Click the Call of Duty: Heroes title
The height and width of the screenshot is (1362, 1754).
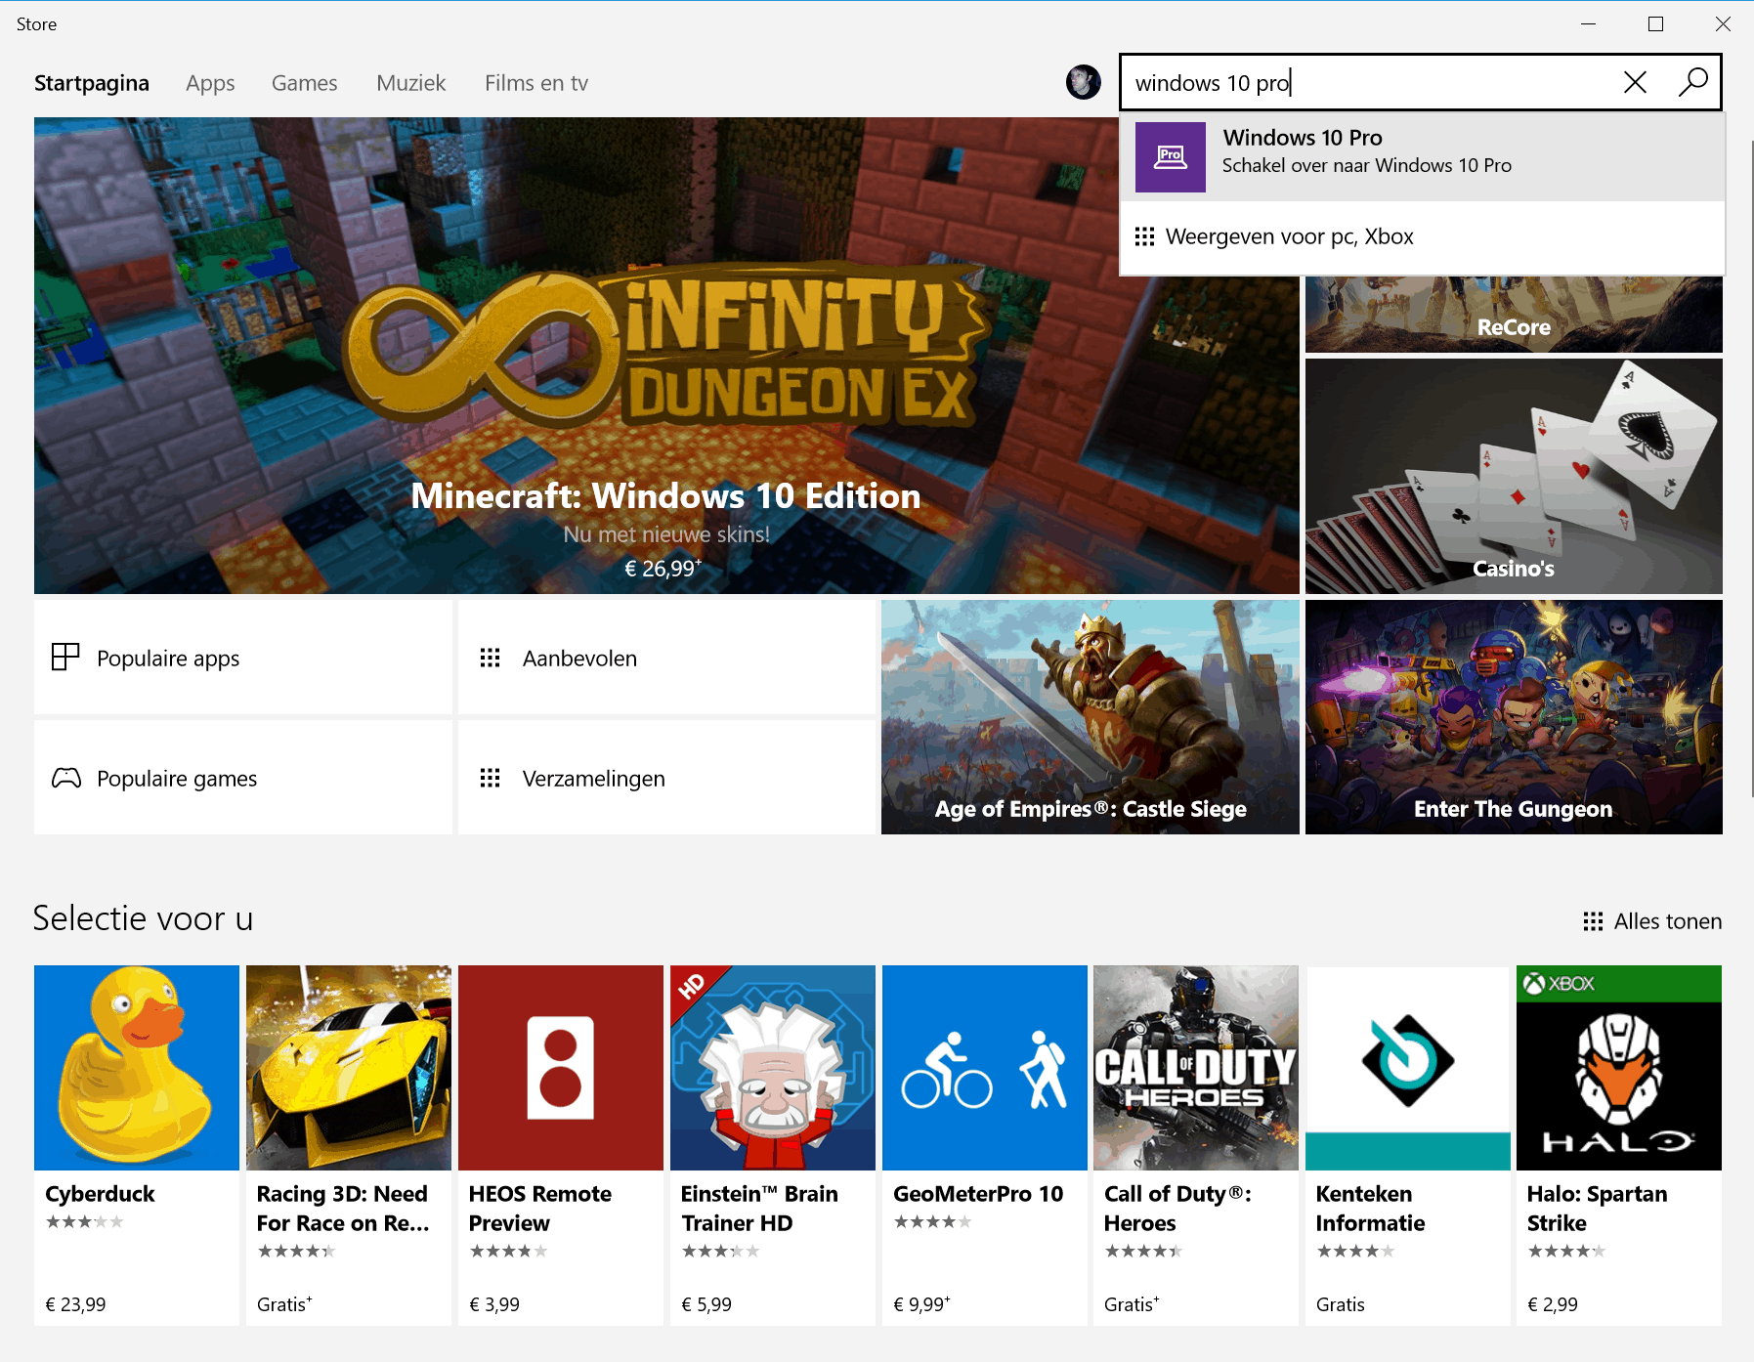click(1177, 1209)
